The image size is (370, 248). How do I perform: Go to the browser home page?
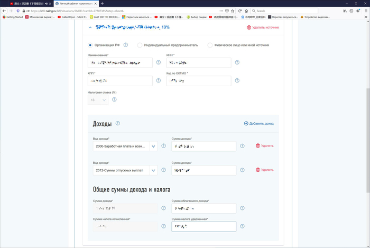[x=246, y=11]
